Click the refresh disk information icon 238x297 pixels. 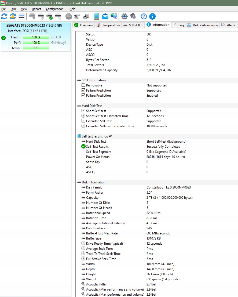4,16
